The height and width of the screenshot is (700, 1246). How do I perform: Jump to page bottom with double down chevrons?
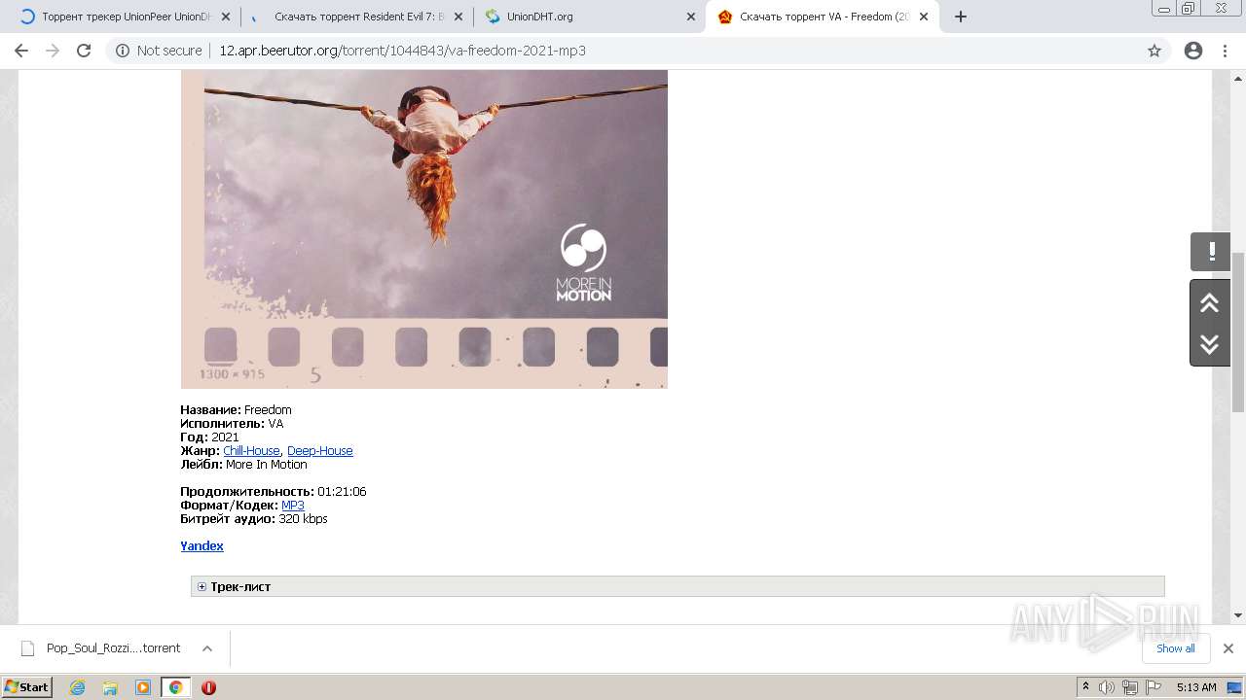[x=1210, y=344]
